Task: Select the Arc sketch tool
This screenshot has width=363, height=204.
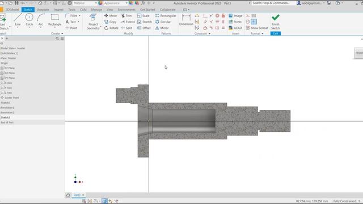Action: point(41,20)
